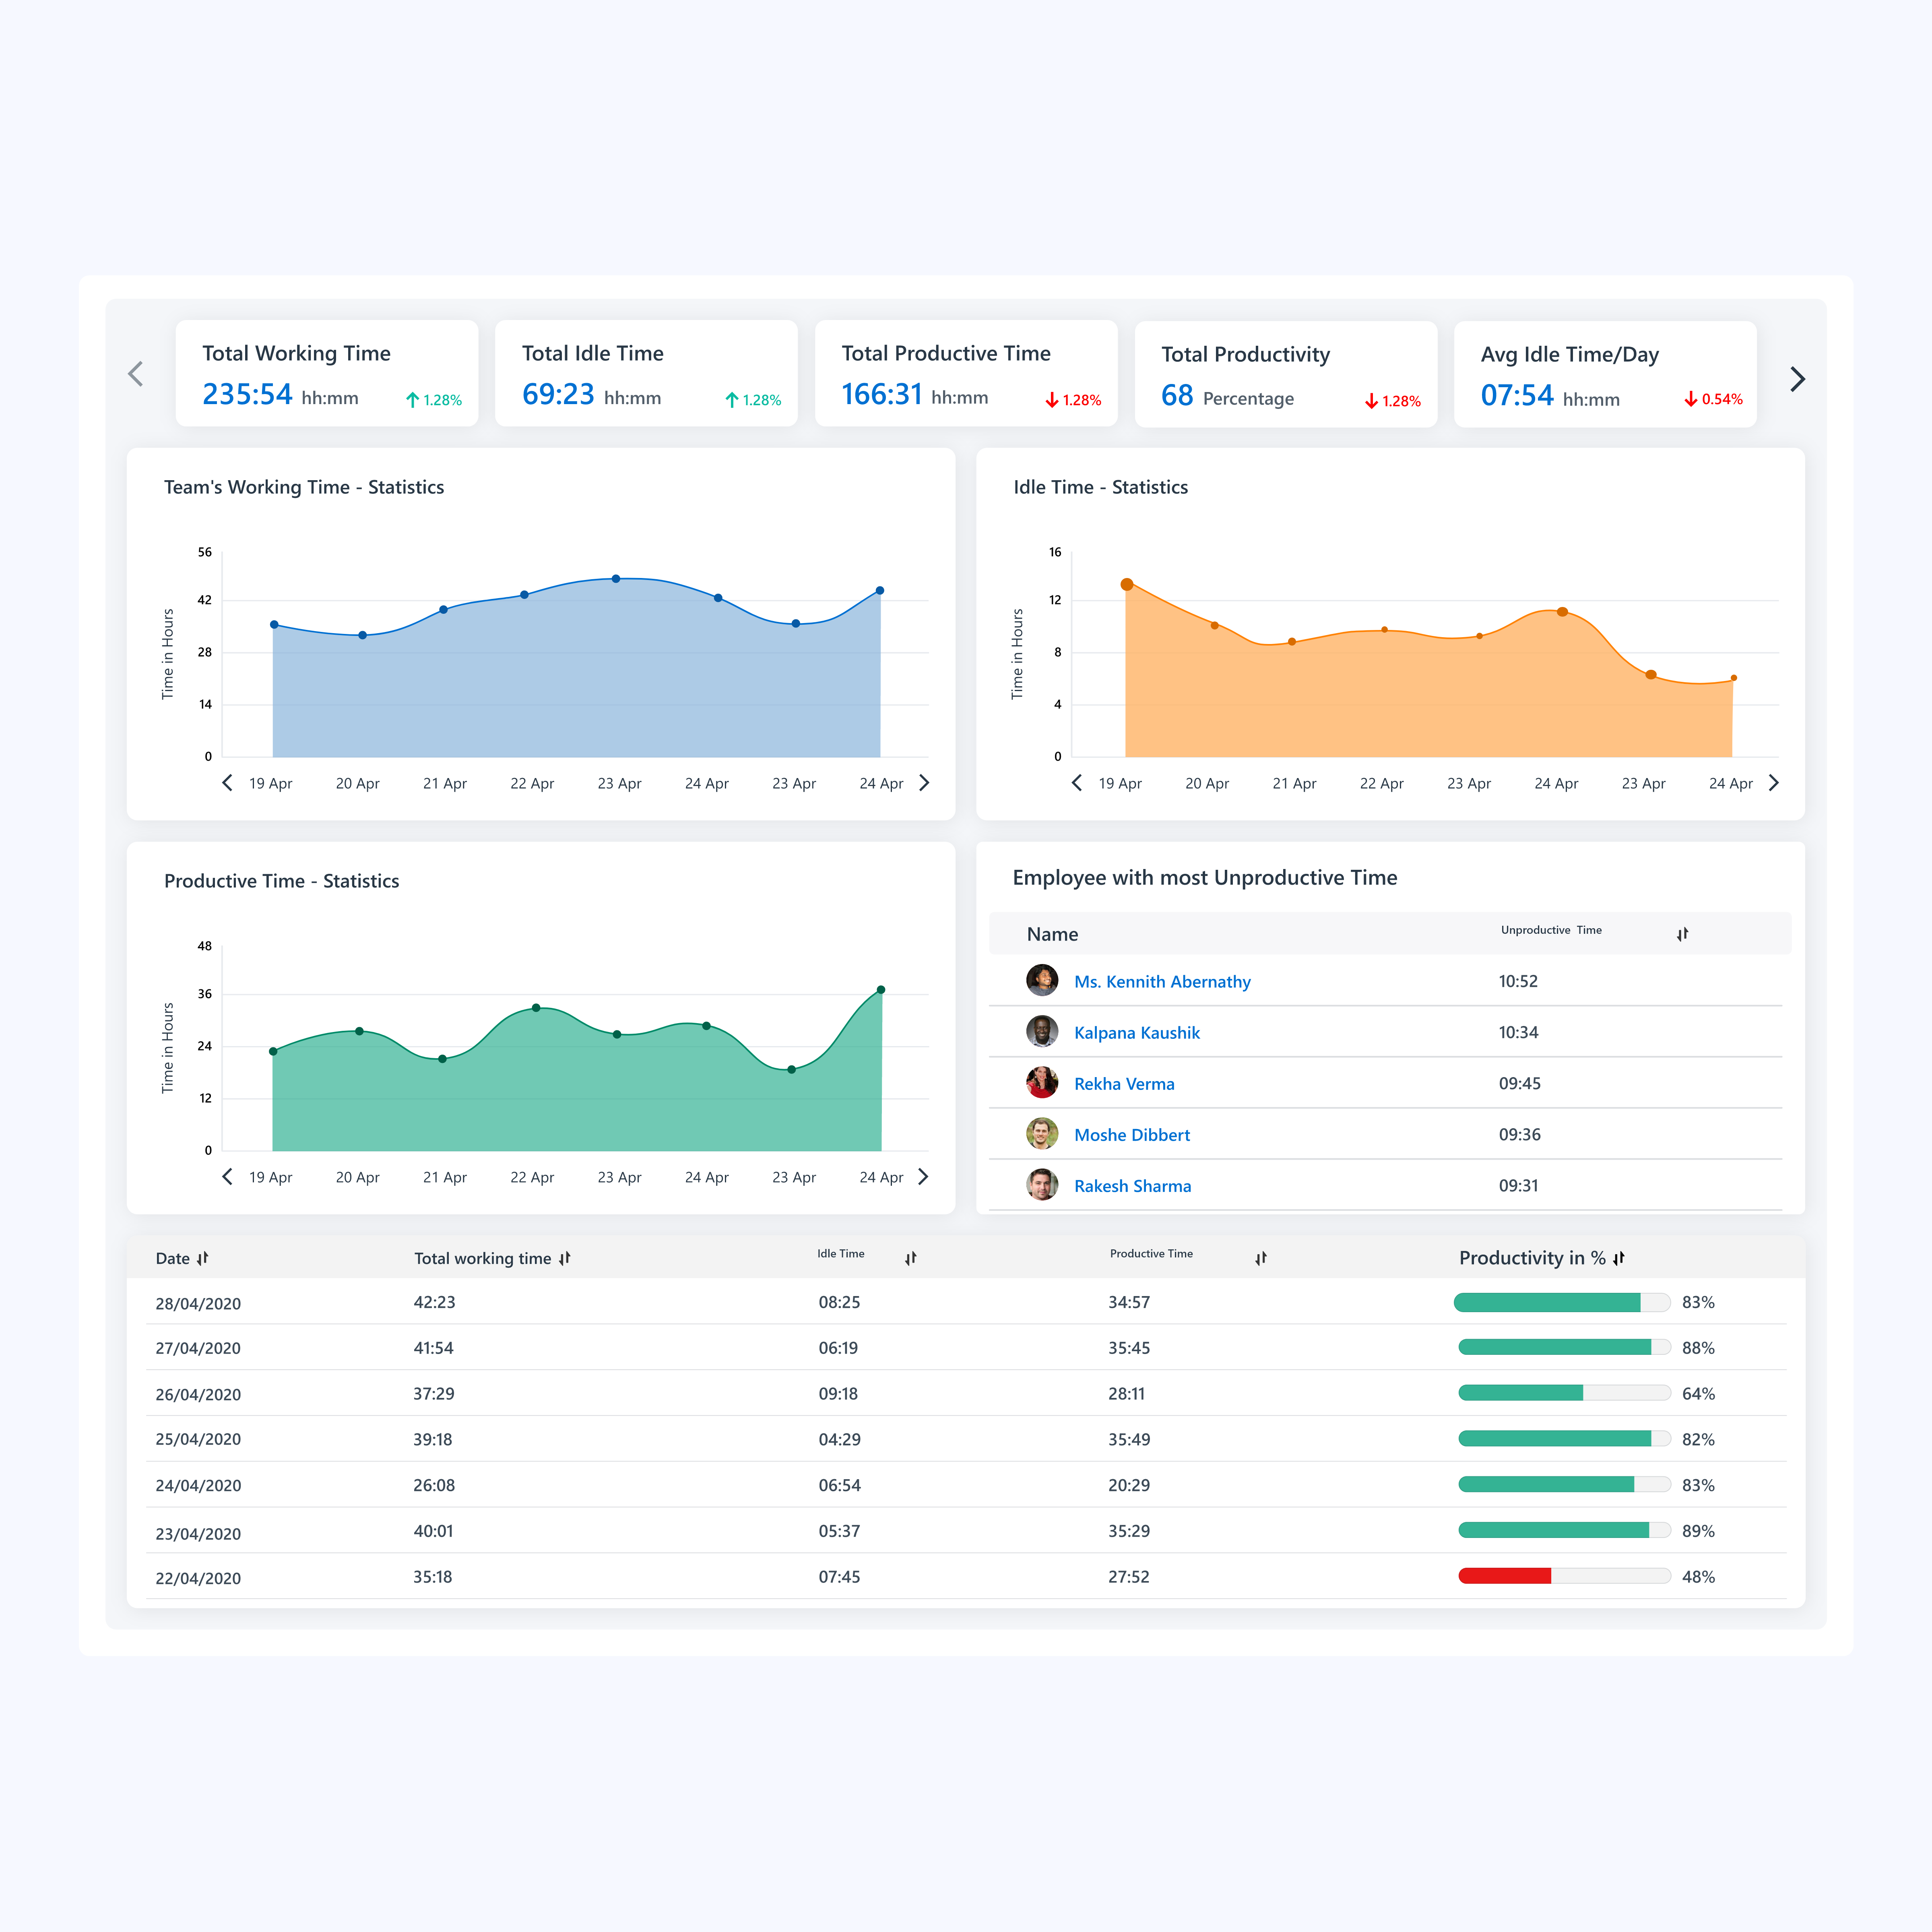Select the Total Productivity summary card

tap(1285, 374)
